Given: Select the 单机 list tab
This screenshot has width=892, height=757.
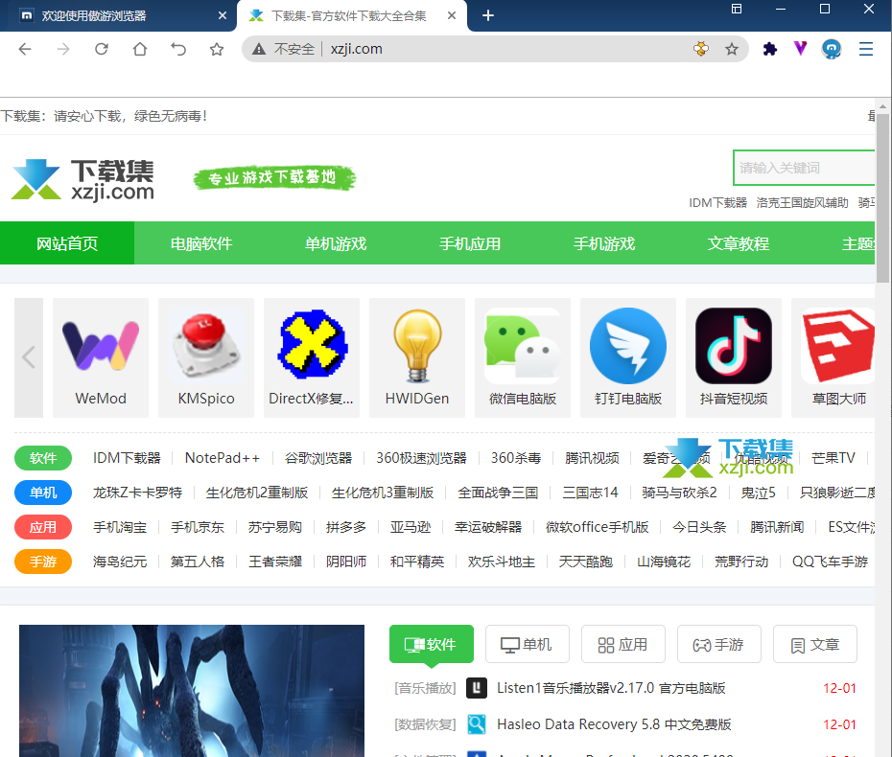Looking at the screenshot, I should pyautogui.click(x=528, y=645).
